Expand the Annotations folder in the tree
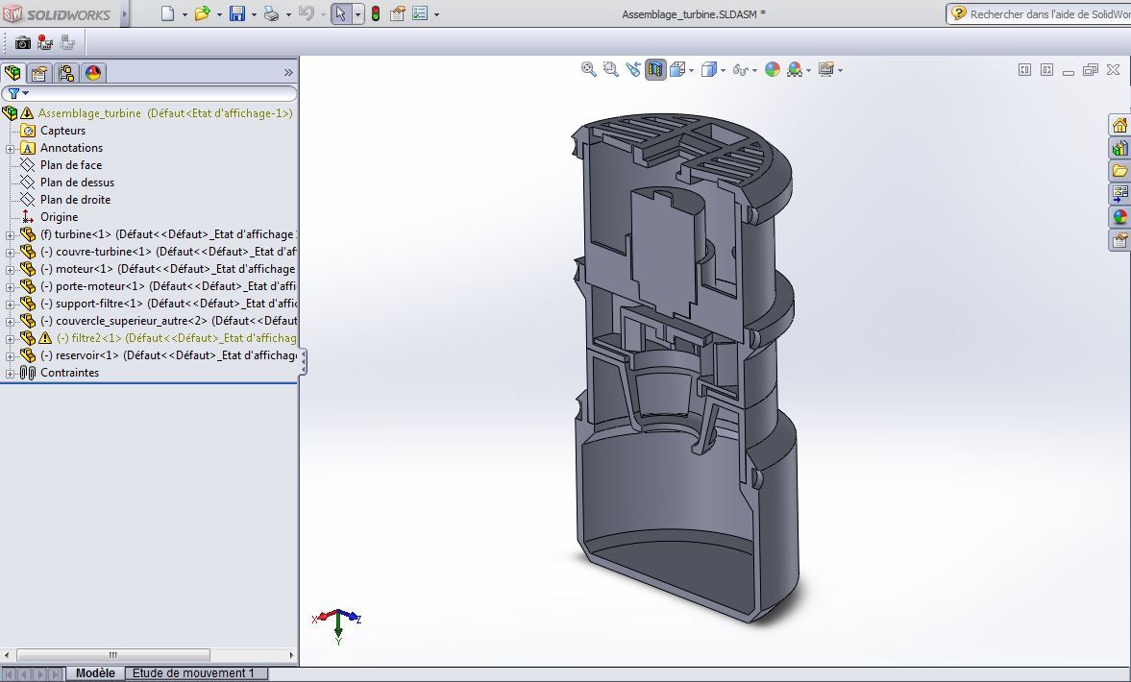This screenshot has height=682, width=1131. 9,148
